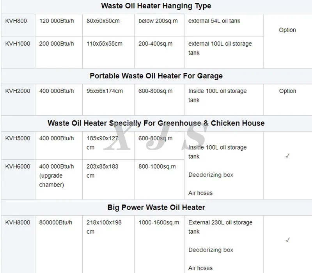
Task: Select the 120 000Btu/h power cell
Action: point(59,25)
